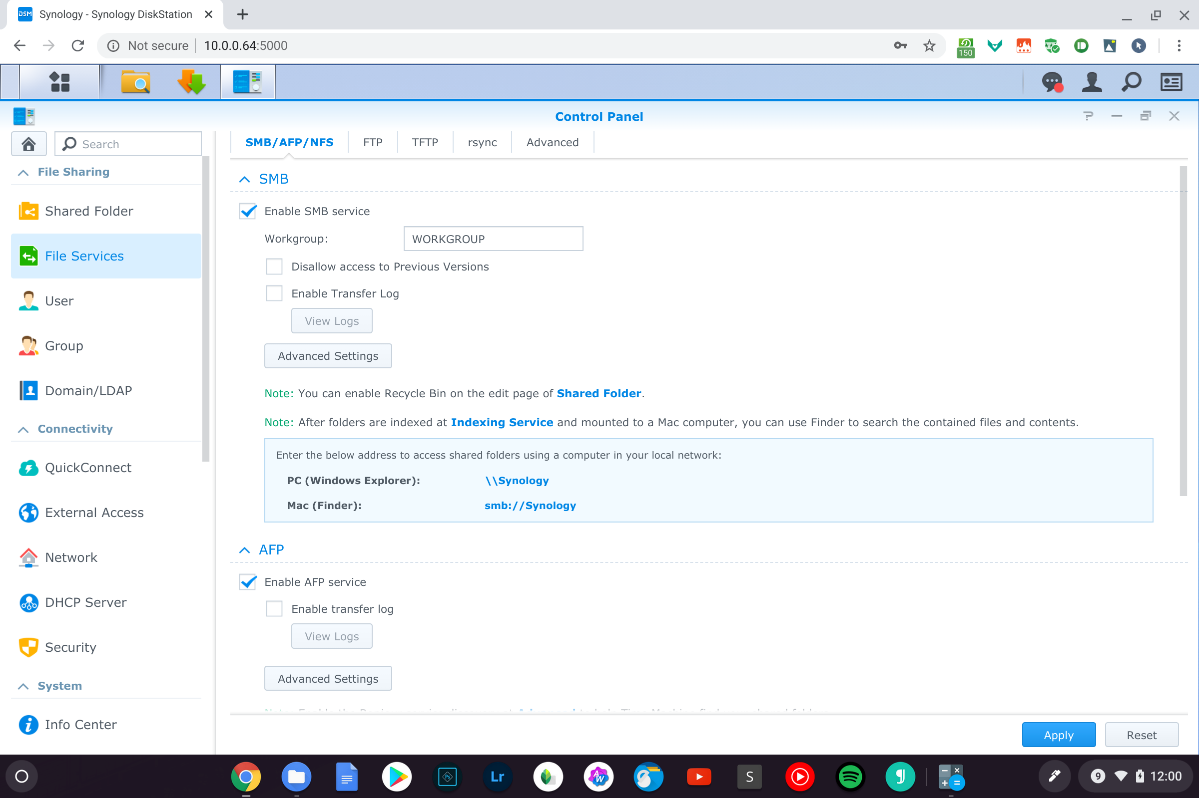Open the notifications chat bubble icon
The image size is (1199, 798).
1052,81
